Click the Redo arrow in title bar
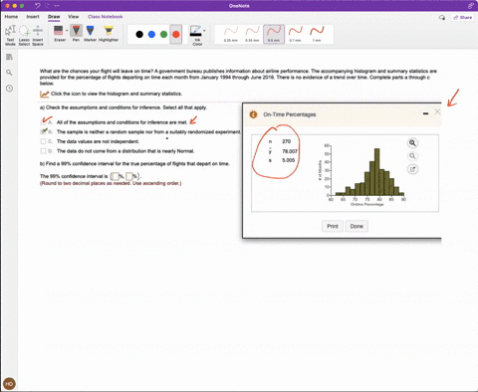The height and width of the screenshot is (392, 478). [48, 6]
